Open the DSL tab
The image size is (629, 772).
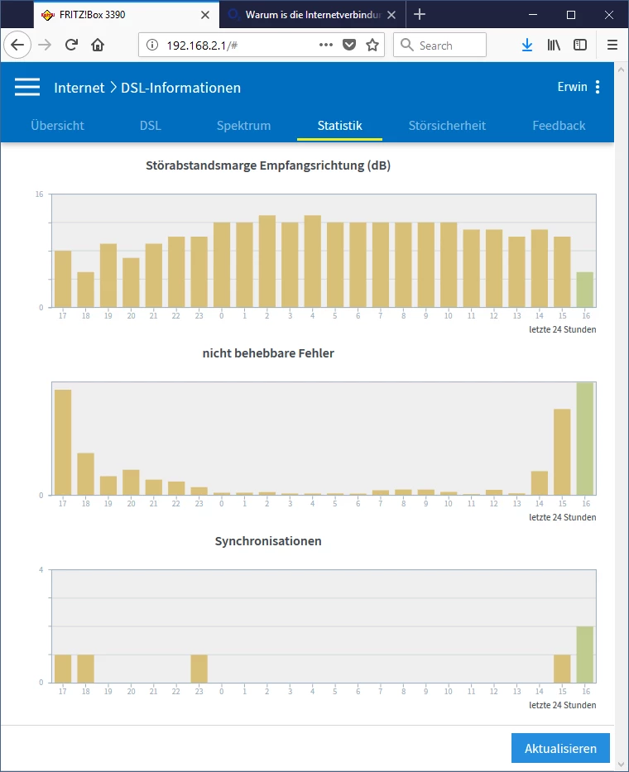point(151,126)
